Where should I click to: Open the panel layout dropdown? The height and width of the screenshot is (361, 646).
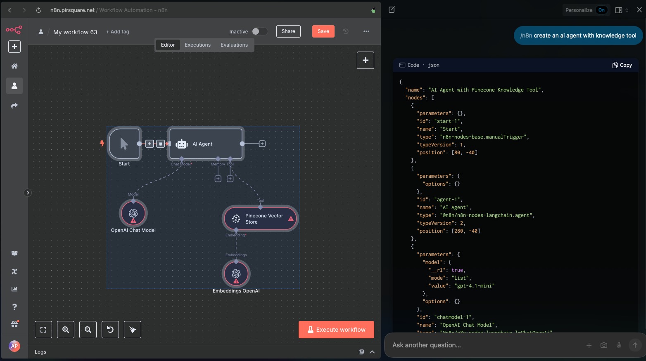pos(622,10)
